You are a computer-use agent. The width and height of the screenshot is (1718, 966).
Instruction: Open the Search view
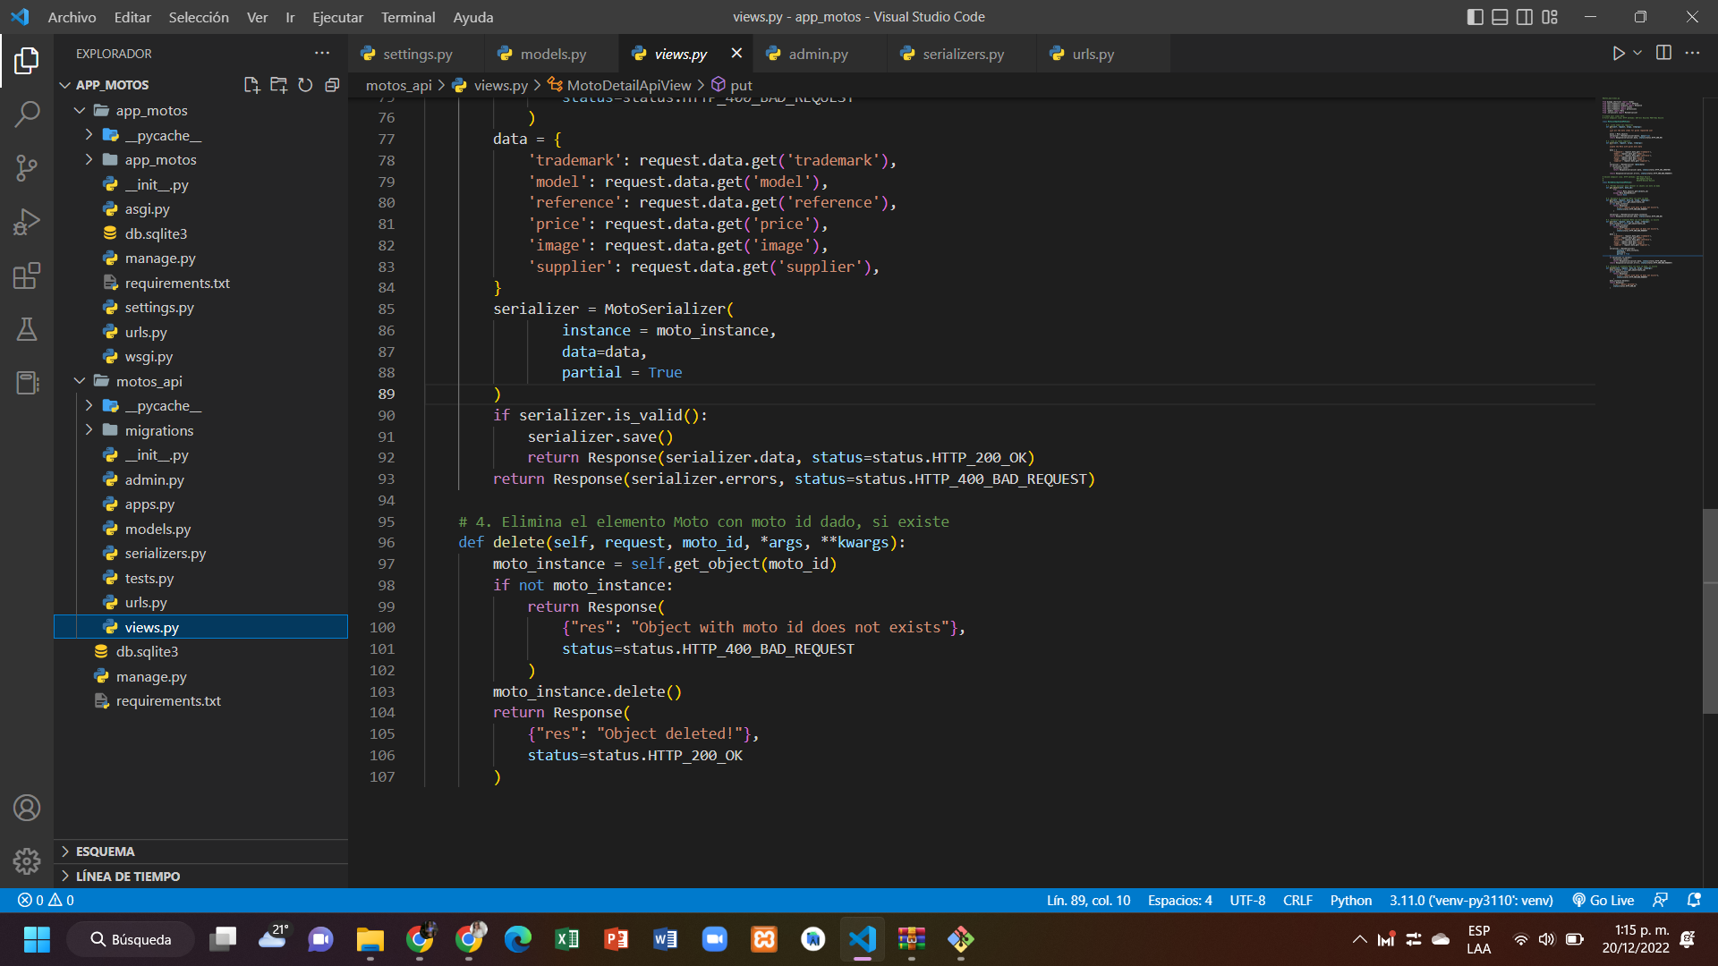tap(27, 114)
